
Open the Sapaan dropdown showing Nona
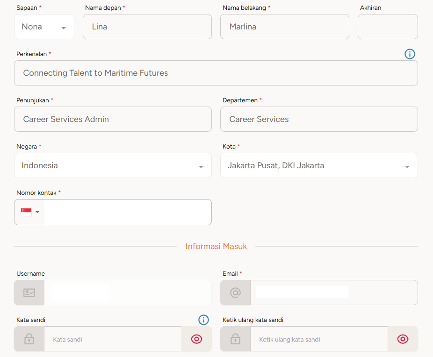(44, 27)
